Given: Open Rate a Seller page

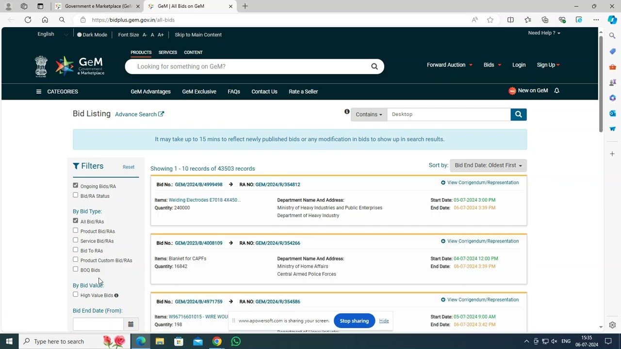Looking at the screenshot, I should coord(303,92).
